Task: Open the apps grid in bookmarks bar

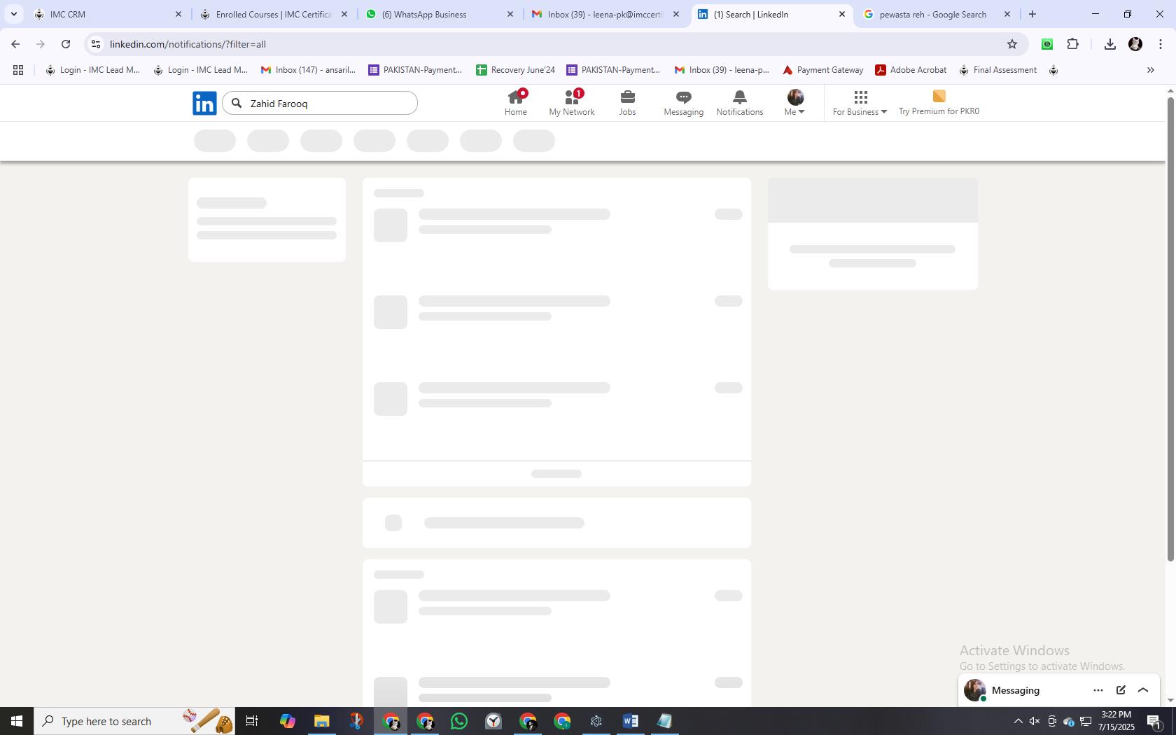Action: (18, 70)
